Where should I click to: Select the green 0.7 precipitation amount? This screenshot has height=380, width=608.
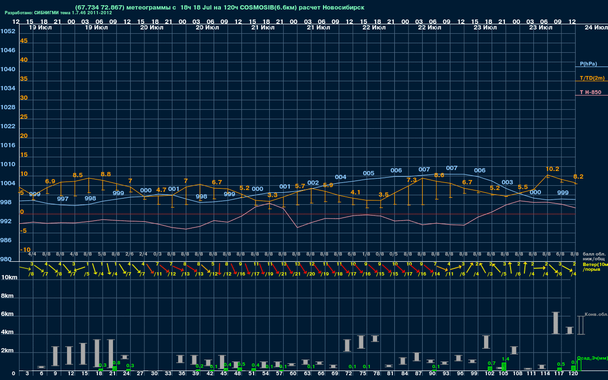click(492, 363)
